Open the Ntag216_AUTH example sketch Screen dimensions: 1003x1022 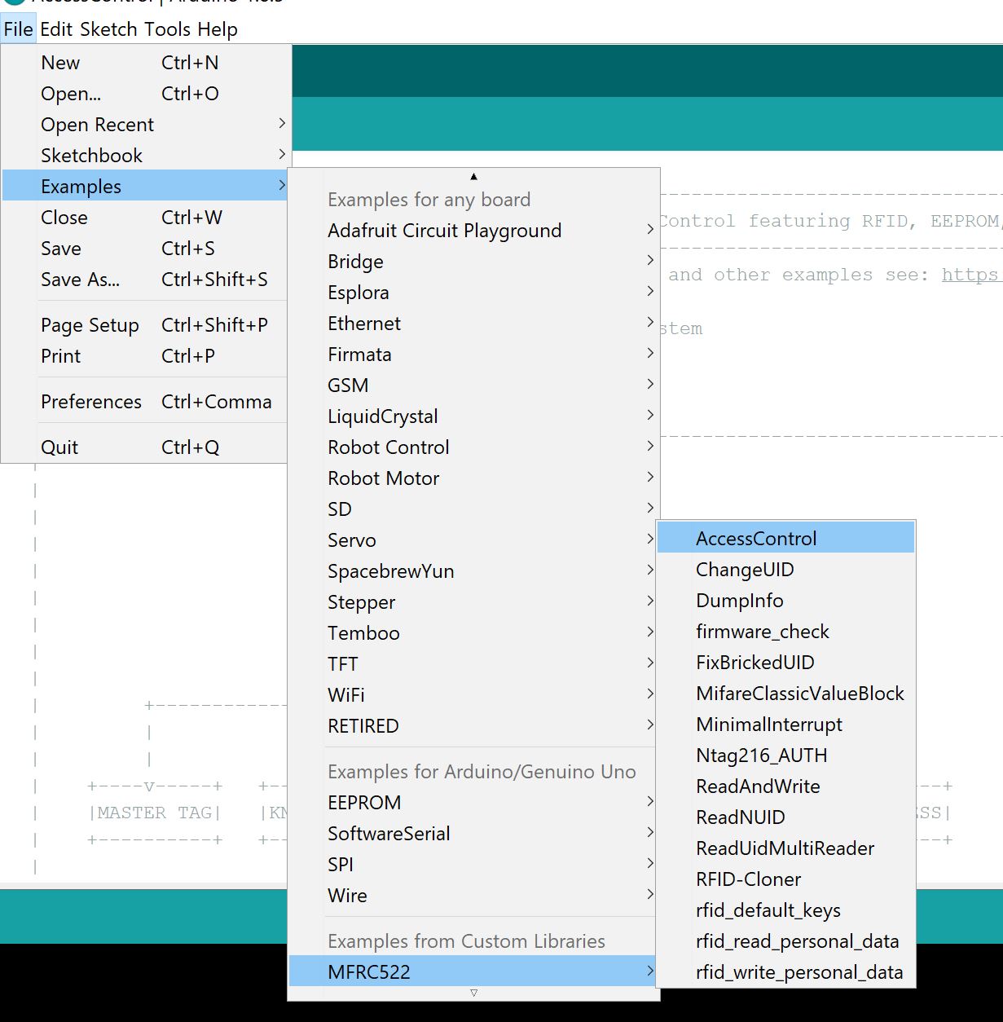click(786, 755)
